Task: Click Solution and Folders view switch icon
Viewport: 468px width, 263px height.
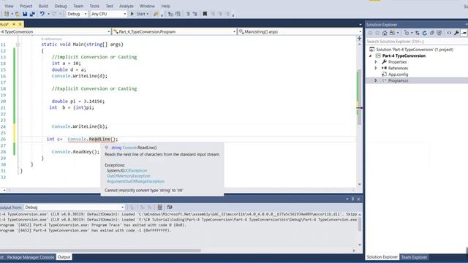Action: [x=392, y=33]
